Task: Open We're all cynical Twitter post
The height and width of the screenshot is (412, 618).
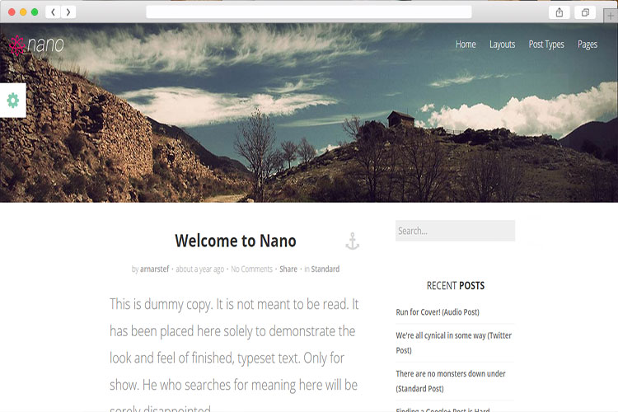Action: [x=454, y=343]
